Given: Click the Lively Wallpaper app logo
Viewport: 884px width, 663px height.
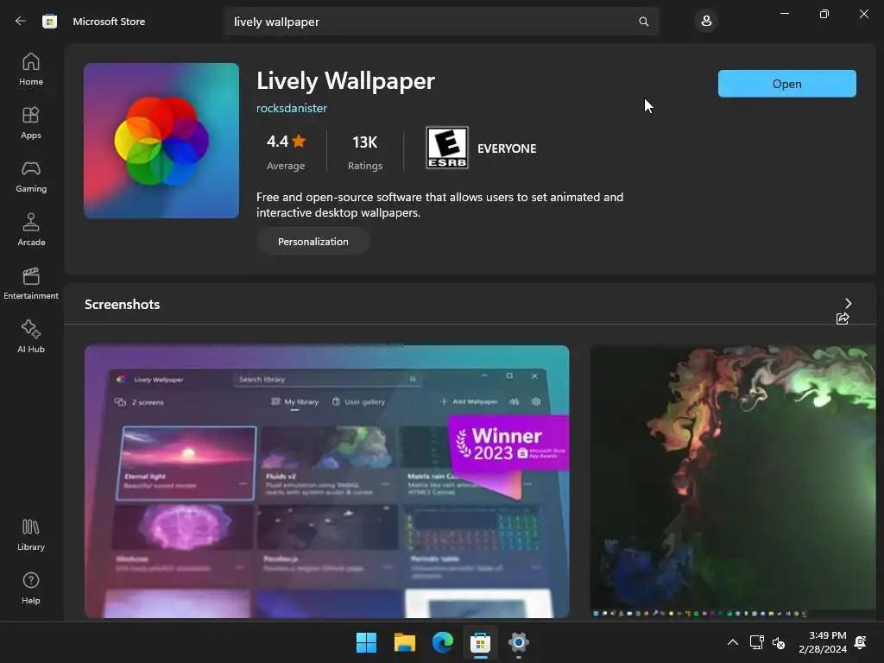Looking at the screenshot, I should (x=161, y=141).
